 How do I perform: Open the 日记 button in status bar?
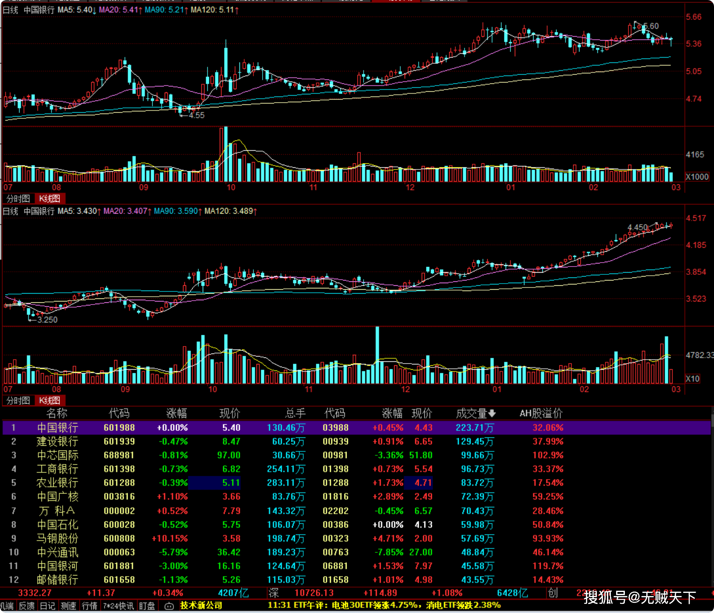(47, 606)
